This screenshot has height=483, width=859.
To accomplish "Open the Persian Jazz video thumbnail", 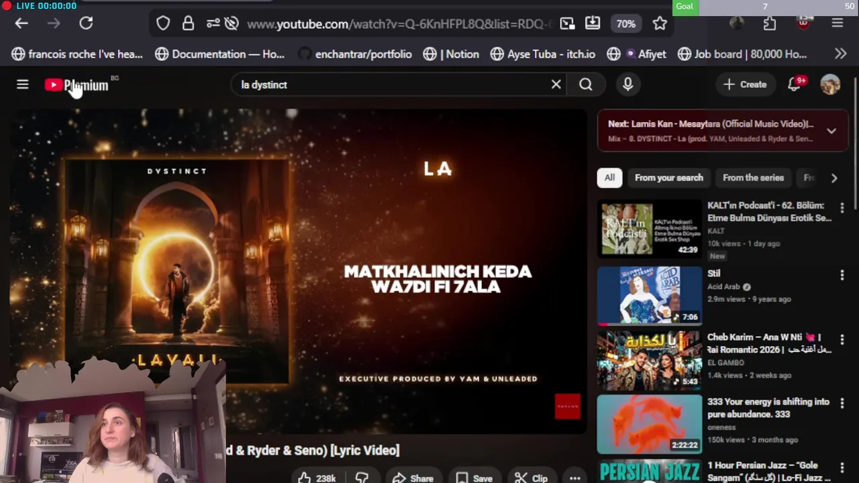I will pyautogui.click(x=650, y=471).
